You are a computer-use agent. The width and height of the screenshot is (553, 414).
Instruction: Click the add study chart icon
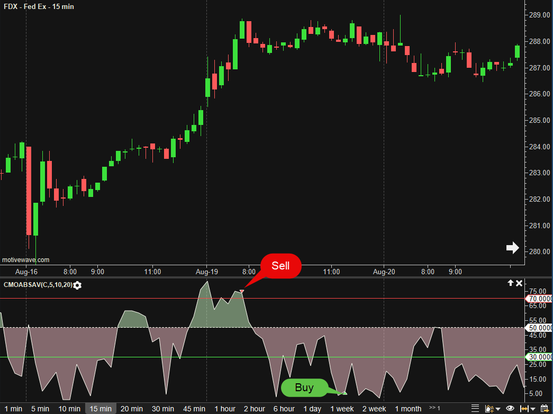[x=489, y=408]
